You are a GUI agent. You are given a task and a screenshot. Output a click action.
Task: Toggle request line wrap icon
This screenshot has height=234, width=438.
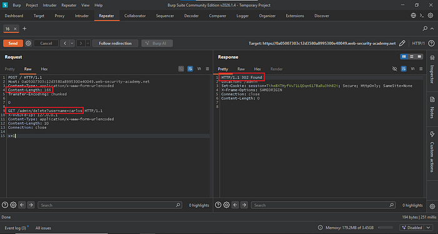[x=190, y=69]
